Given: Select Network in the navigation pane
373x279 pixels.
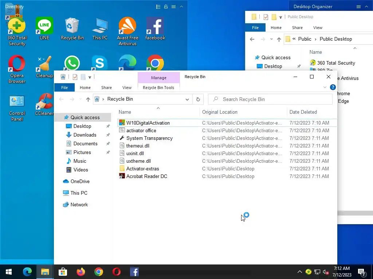Looking at the screenshot, I should 79,205.
